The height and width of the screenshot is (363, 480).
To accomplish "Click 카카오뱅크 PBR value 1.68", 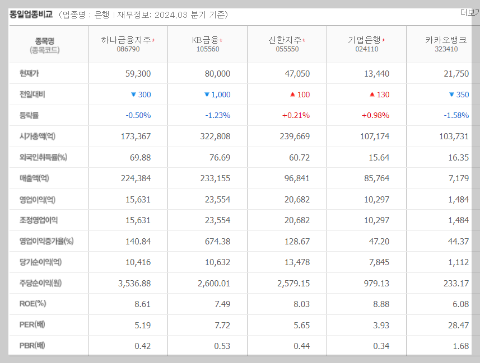I will pyautogui.click(x=461, y=346).
